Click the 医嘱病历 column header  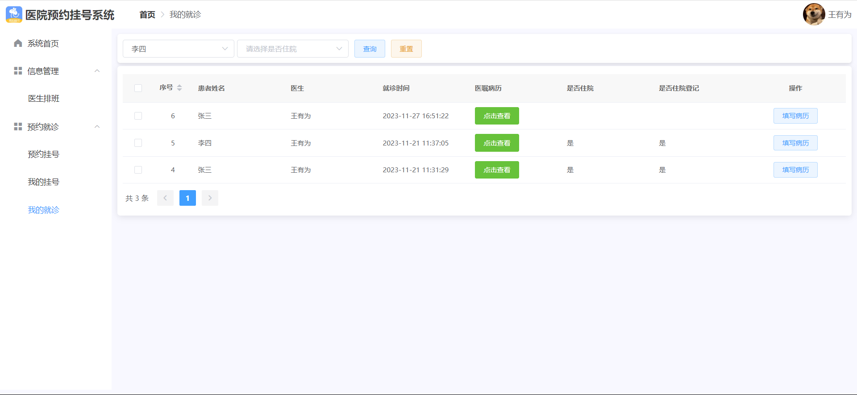coord(488,88)
